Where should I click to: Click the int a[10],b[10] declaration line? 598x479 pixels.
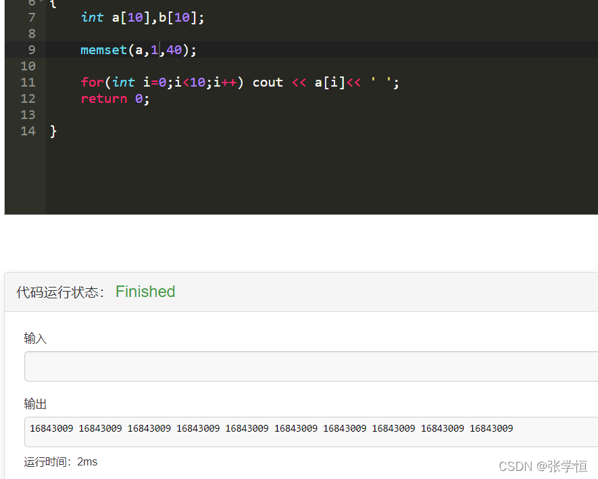tap(143, 18)
